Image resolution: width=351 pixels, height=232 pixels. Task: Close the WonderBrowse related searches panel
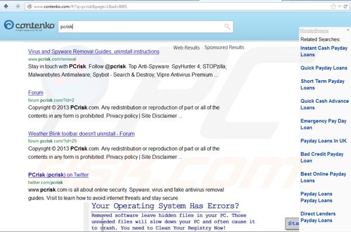(x=348, y=30)
